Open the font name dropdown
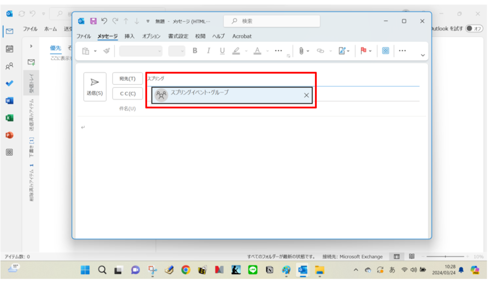 coord(140,51)
